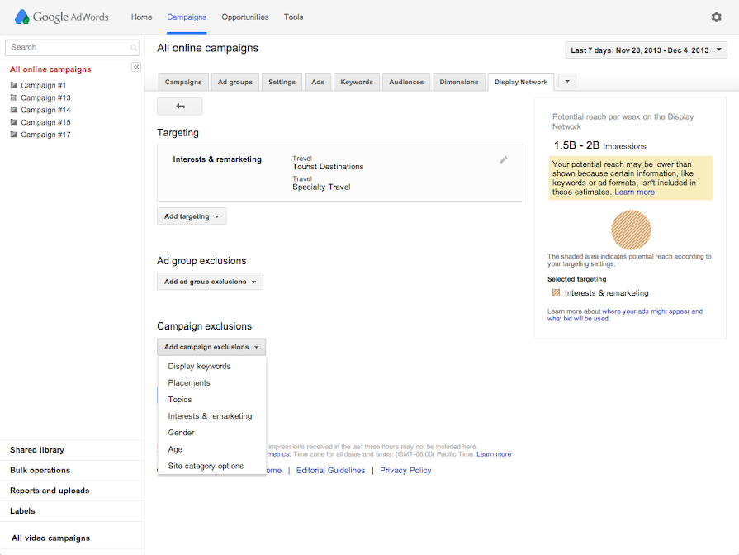Click the pencil icon to edit targeting
739x555 pixels.
tap(504, 159)
